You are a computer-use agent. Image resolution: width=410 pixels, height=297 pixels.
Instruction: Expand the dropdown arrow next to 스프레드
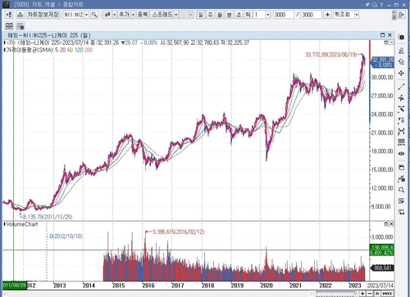(x=176, y=15)
